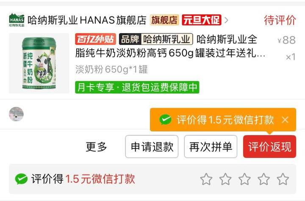
Task: Select the second rating star
Action: (225, 179)
